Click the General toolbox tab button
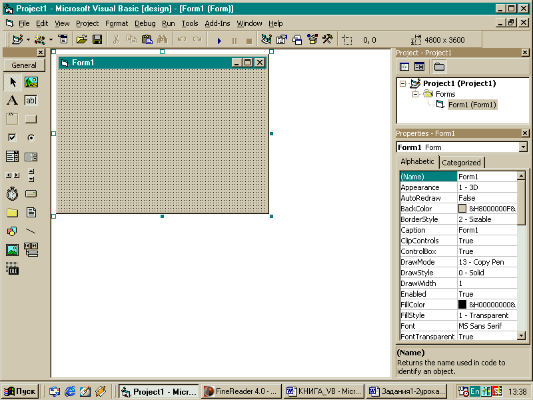The height and width of the screenshot is (400, 533). 24,65
